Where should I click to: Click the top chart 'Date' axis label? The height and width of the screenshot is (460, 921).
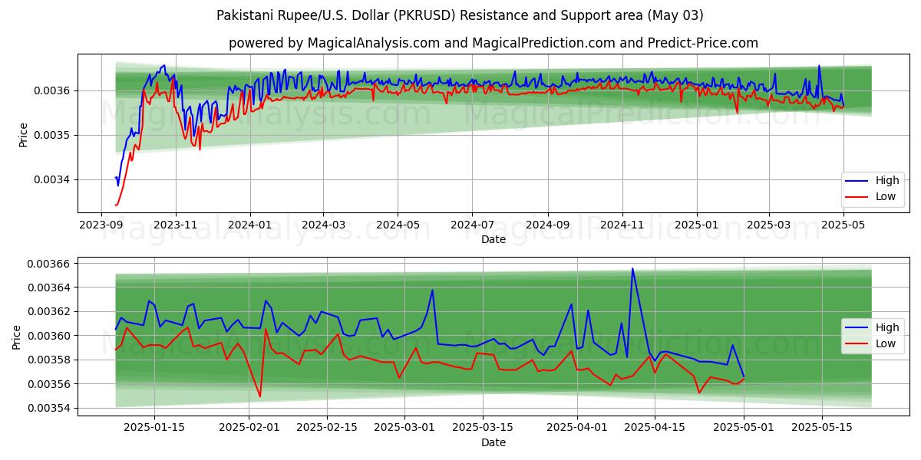494,239
